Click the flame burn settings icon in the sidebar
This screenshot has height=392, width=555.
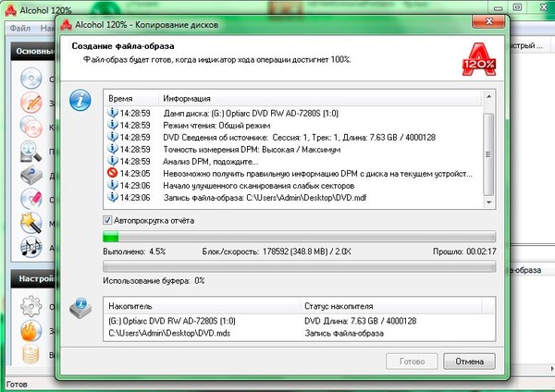point(31,330)
